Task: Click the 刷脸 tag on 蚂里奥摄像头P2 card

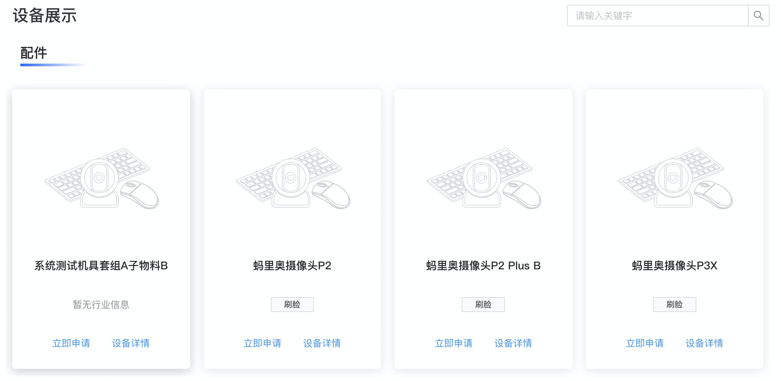Action: tap(292, 305)
